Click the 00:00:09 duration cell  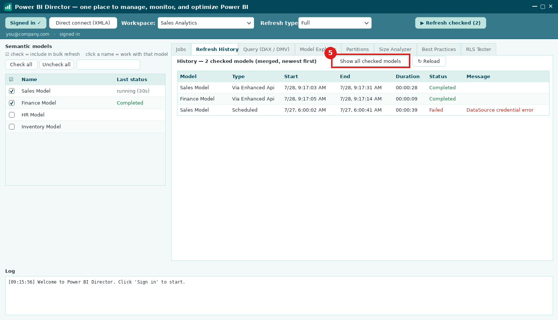tap(407, 99)
